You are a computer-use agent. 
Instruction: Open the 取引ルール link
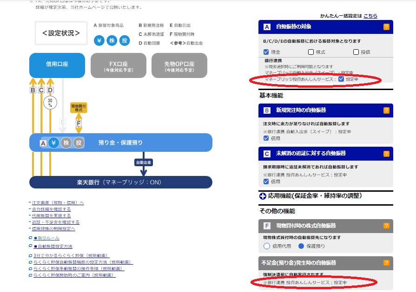(x=46, y=238)
